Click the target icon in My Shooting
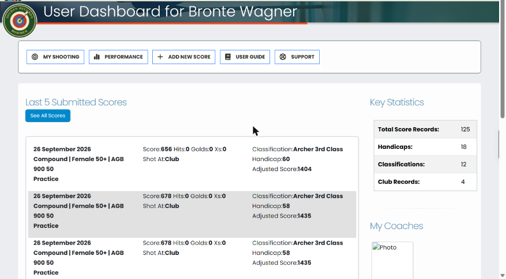 tap(35, 57)
